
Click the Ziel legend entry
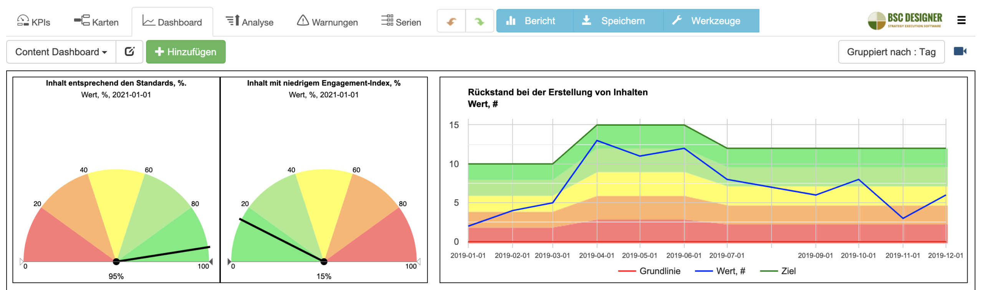(x=778, y=271)
